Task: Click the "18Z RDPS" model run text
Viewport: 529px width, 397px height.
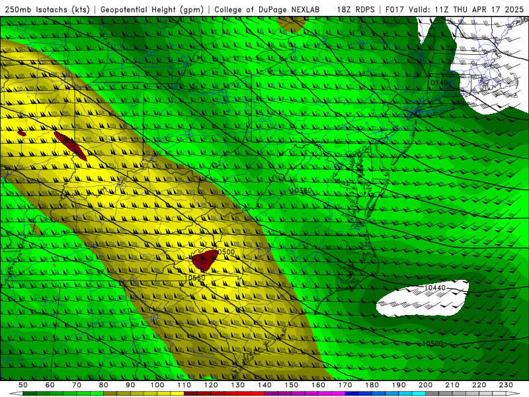Action: (356, 10)
